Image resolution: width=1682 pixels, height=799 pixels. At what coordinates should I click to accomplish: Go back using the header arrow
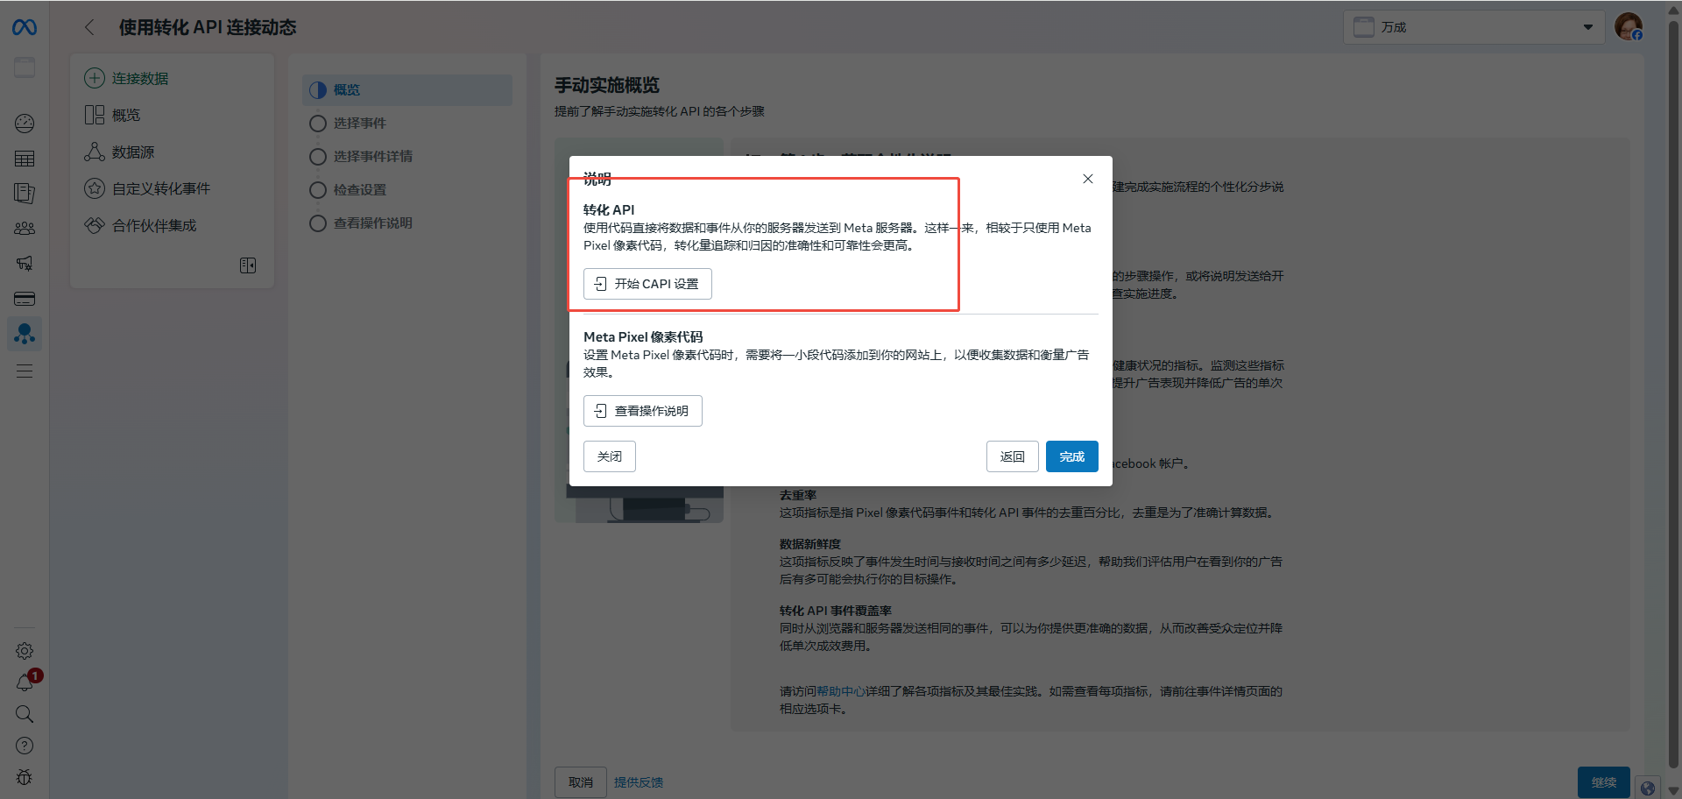(x=89, y=27)
